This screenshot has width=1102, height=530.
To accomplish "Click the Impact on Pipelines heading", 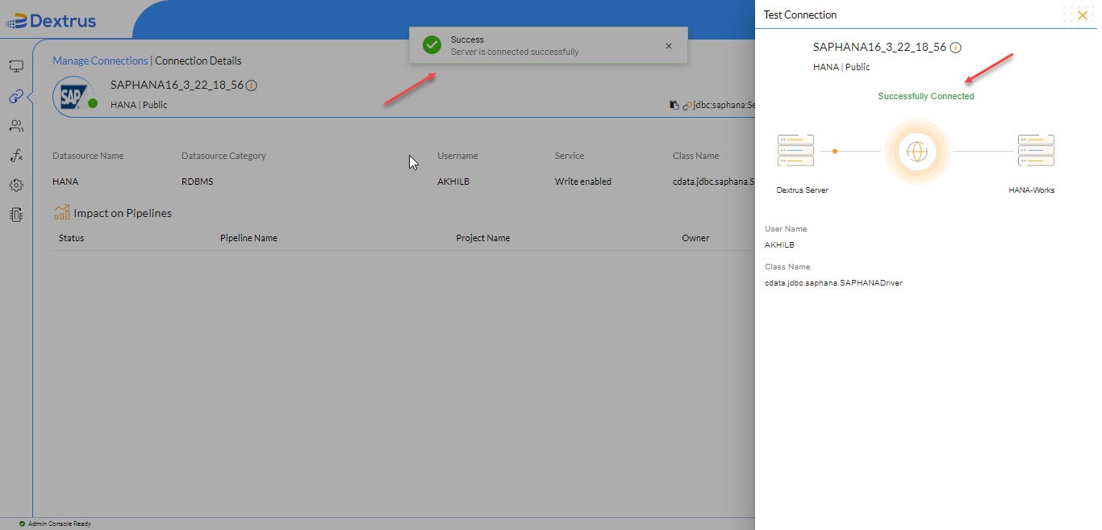I will coord(123,213).
